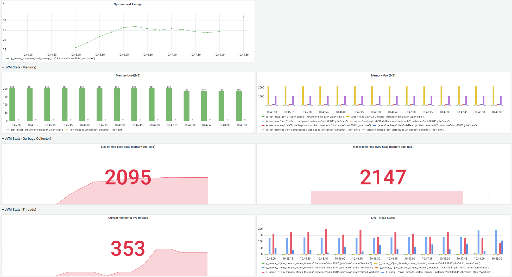Click the state="timed-waiting" legend color swatch

click(x=263, y=272)
